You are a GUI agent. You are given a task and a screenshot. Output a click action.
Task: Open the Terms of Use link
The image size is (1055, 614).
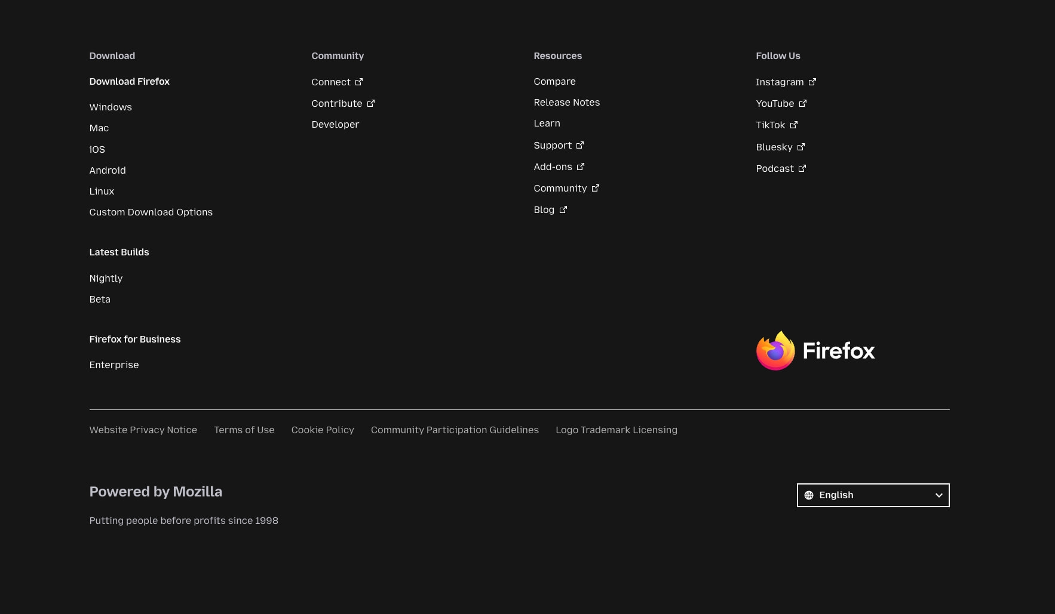pos(244,430)
